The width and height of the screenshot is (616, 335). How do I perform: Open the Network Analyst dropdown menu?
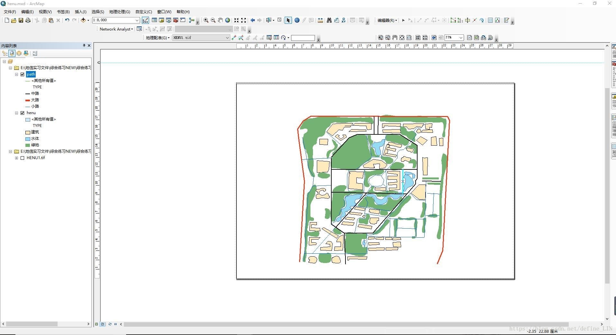(116, 29)
